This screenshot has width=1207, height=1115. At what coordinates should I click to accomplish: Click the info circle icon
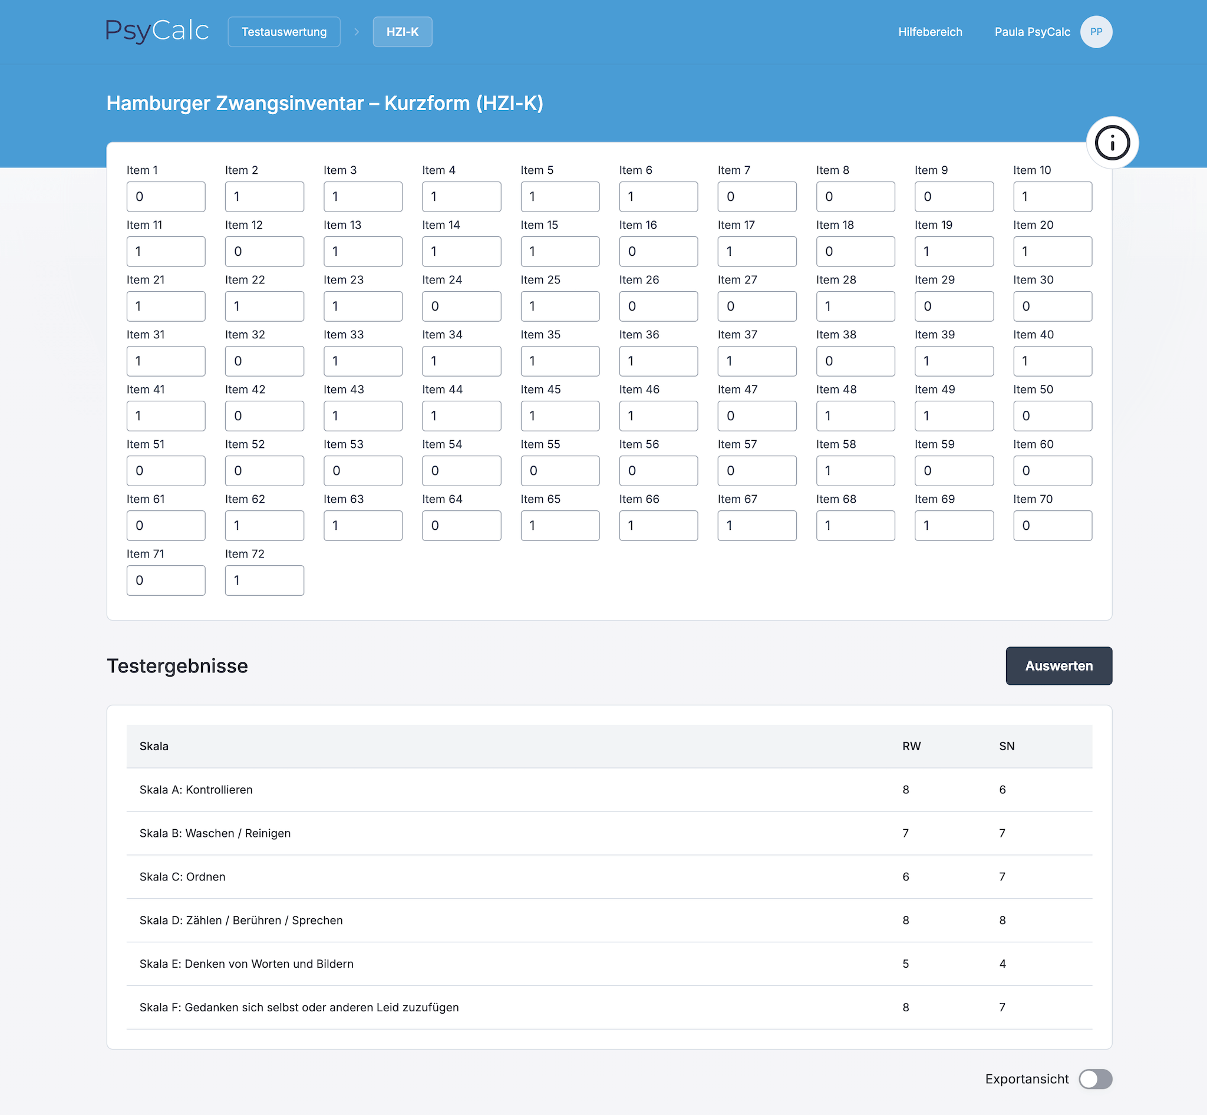tap(1112, 143)
